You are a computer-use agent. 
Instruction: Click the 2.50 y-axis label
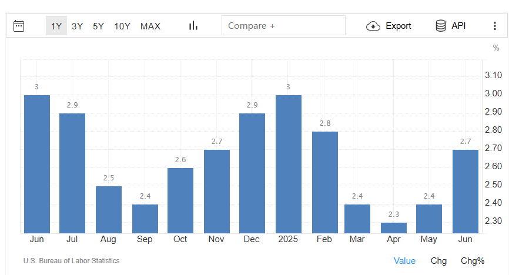click(x=493, y=185)
